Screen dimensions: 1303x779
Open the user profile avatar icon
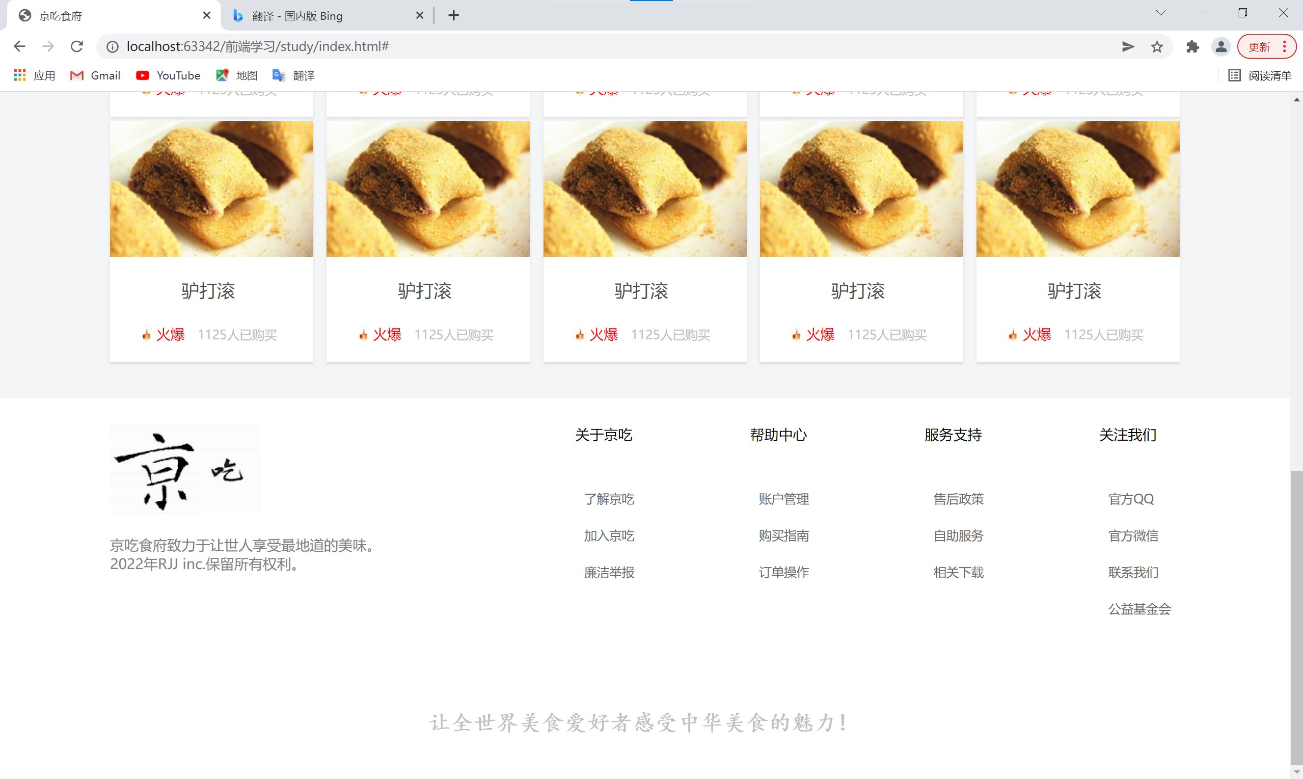(1220, 47)
